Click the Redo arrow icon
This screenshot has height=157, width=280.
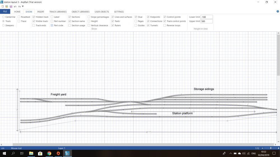tap(19, 7)
